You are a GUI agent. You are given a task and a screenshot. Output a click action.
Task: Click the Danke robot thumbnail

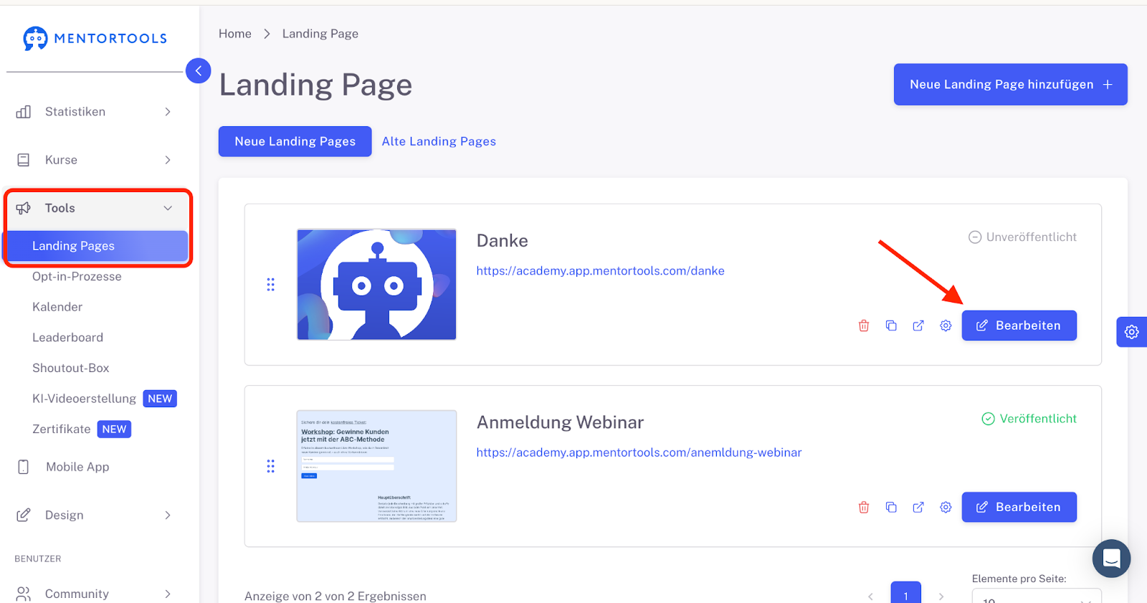click(377, 285)
